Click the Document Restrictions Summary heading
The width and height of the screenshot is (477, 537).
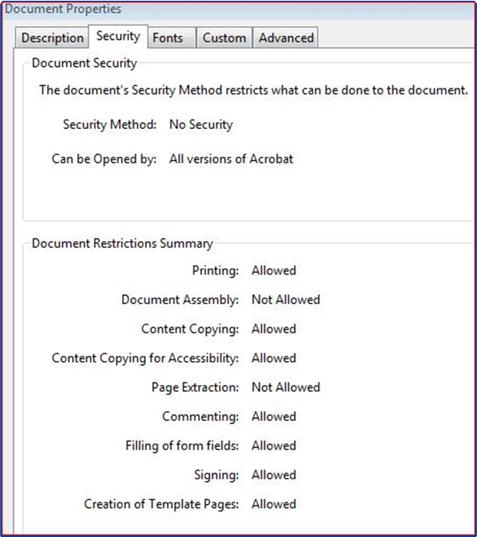122,244
